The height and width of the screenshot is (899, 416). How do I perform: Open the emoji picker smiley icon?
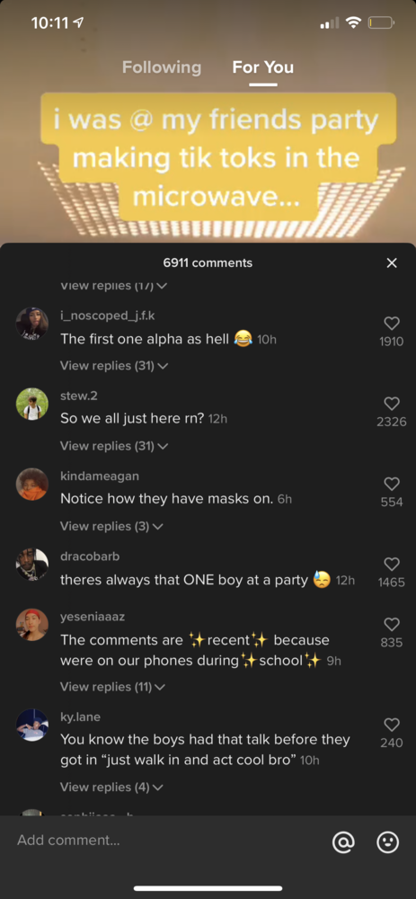tap(387, 841)
